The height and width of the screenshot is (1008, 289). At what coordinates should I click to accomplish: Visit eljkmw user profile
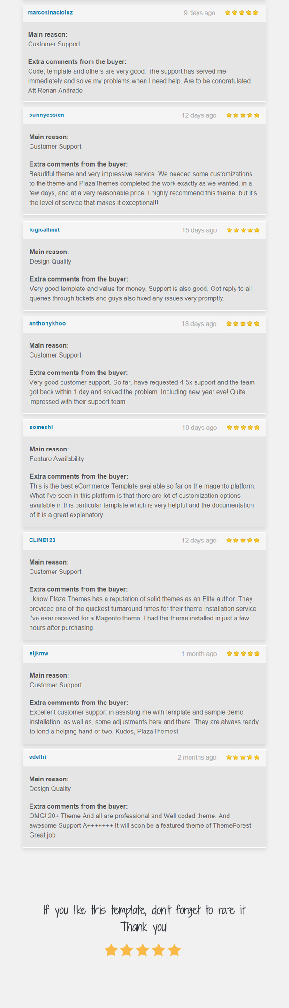point(38,653)
